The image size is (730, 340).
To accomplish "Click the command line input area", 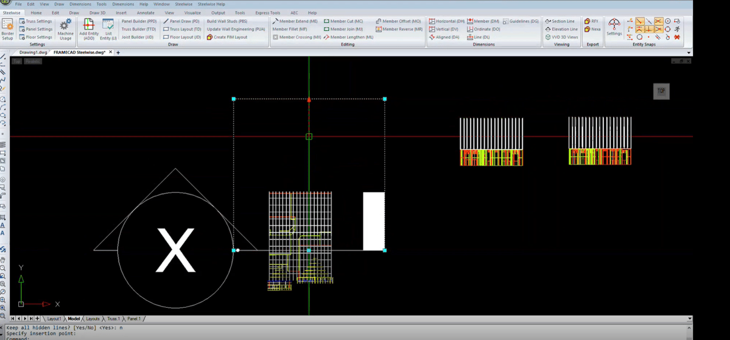I will tap(346, 338).
